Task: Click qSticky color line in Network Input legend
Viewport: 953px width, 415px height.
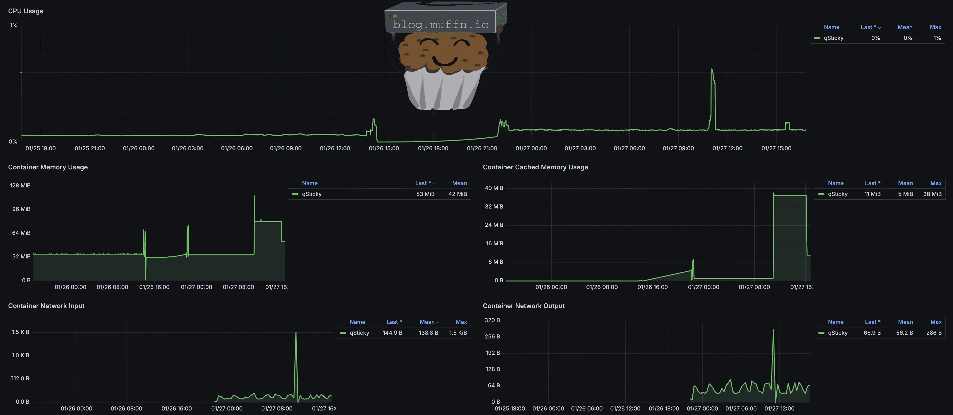Action: (x=343, y=333)
